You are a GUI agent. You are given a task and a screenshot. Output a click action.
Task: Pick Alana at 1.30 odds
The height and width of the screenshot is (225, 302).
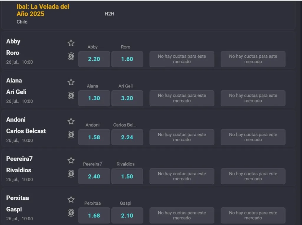coord(94,98)
